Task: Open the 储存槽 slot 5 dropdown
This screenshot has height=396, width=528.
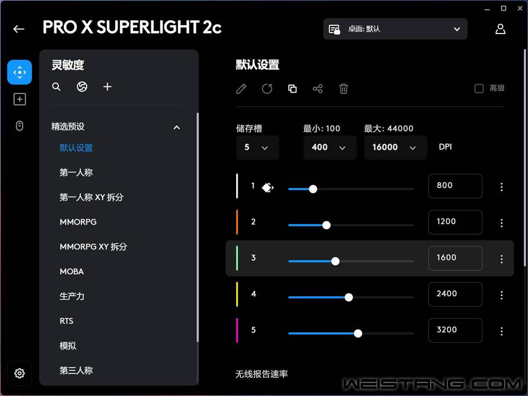Action: click(x=257, y=148)
